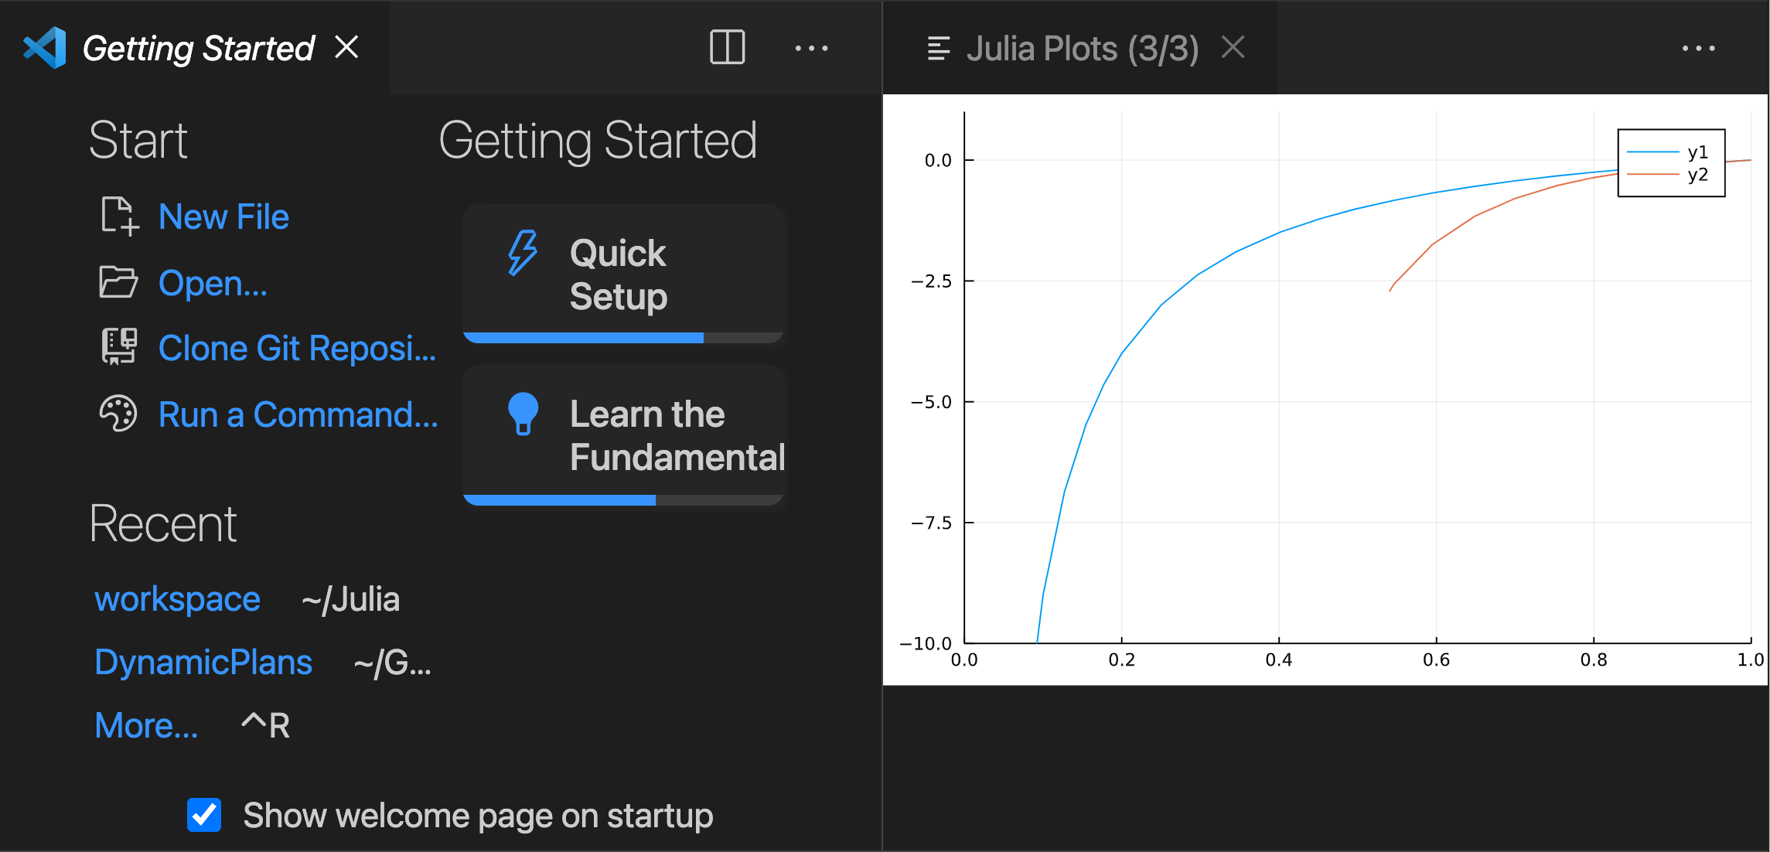1770x852 pixels.
Task: Switch to the Julia Plots tab
Action: [1082, 48]
